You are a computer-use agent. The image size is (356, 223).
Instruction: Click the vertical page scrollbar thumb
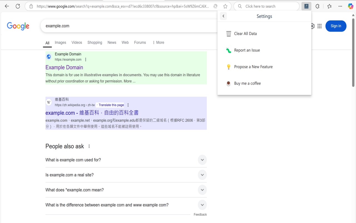point(353,53)
